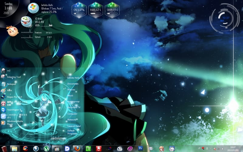Open the shutdown options arrow
The image size is (243, 152).
click(63, 140)
